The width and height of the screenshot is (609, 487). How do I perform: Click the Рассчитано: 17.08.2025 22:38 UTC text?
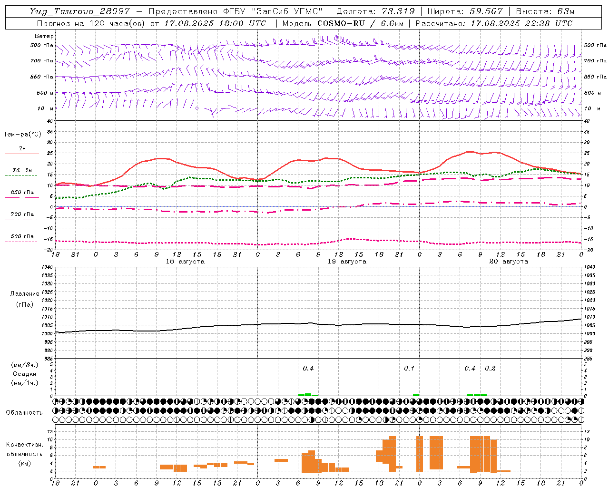pyautogui.click(x=494, y=23)
